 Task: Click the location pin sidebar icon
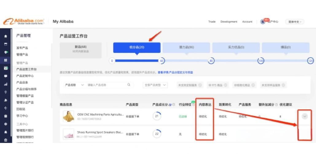6,92
